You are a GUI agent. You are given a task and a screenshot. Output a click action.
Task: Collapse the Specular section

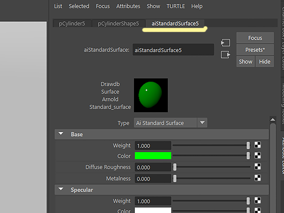(61, 189)
